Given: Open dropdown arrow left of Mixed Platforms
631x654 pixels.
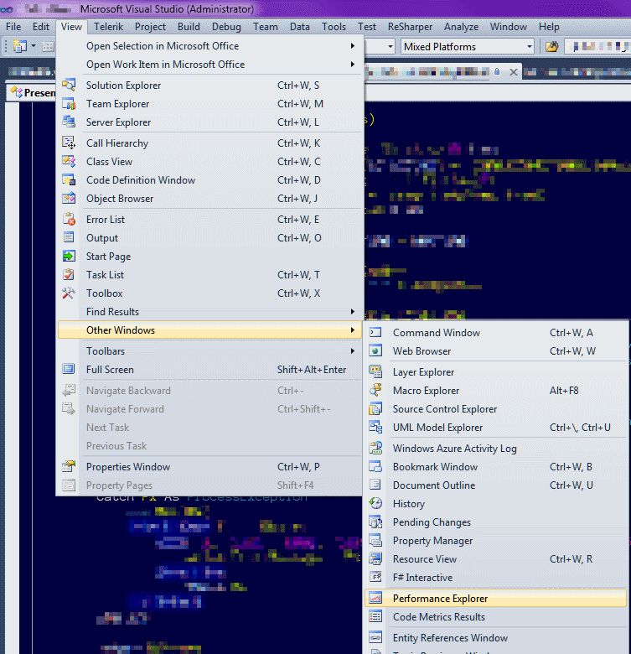Looking at the screenshot, I should 390,47.
